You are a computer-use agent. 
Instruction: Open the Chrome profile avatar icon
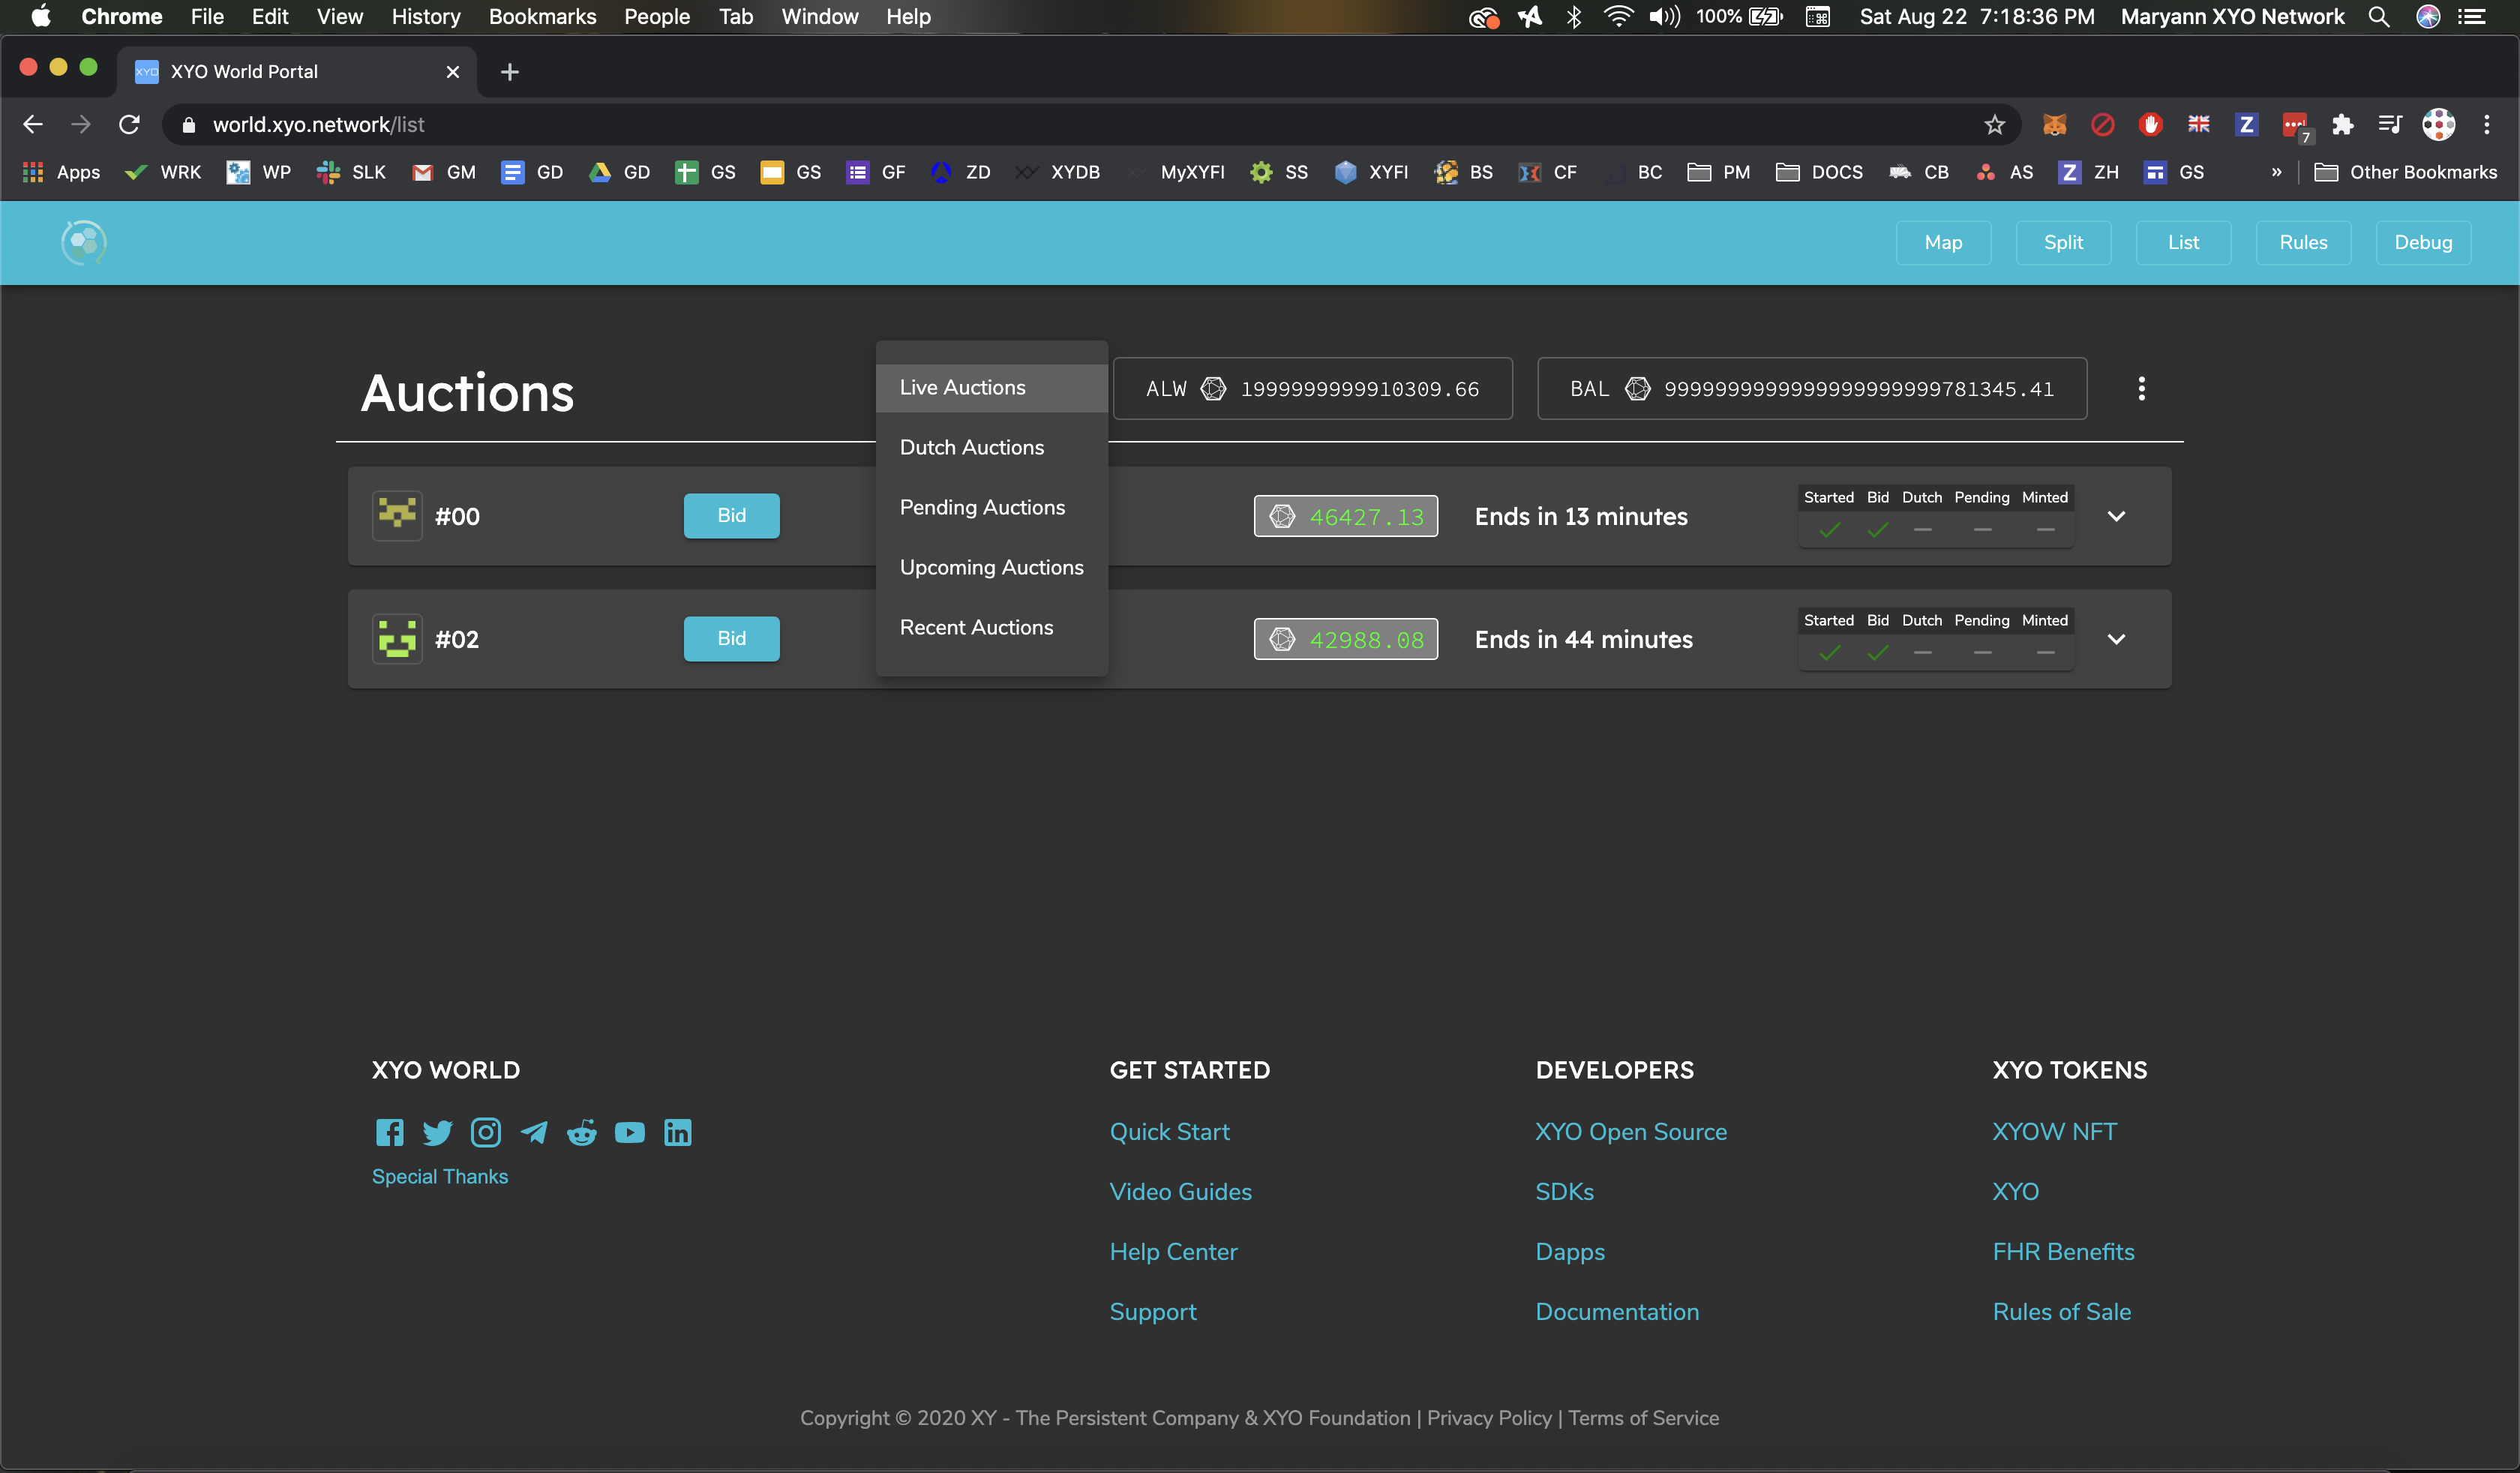click(x=2438, y=124)
